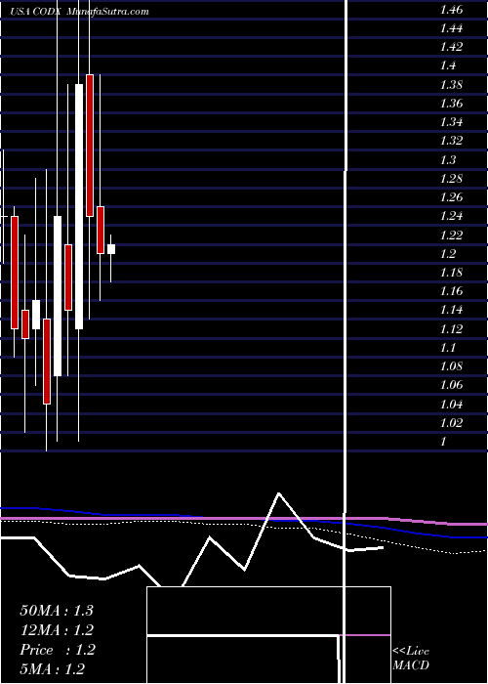Image resolution: width=488 pixels, height=684 pixels.
Task: Click the 1 price axis label
Action: 443,442
